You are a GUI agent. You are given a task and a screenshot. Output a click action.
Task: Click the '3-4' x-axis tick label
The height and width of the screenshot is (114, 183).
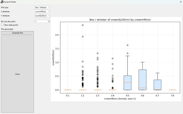point(113,96)
